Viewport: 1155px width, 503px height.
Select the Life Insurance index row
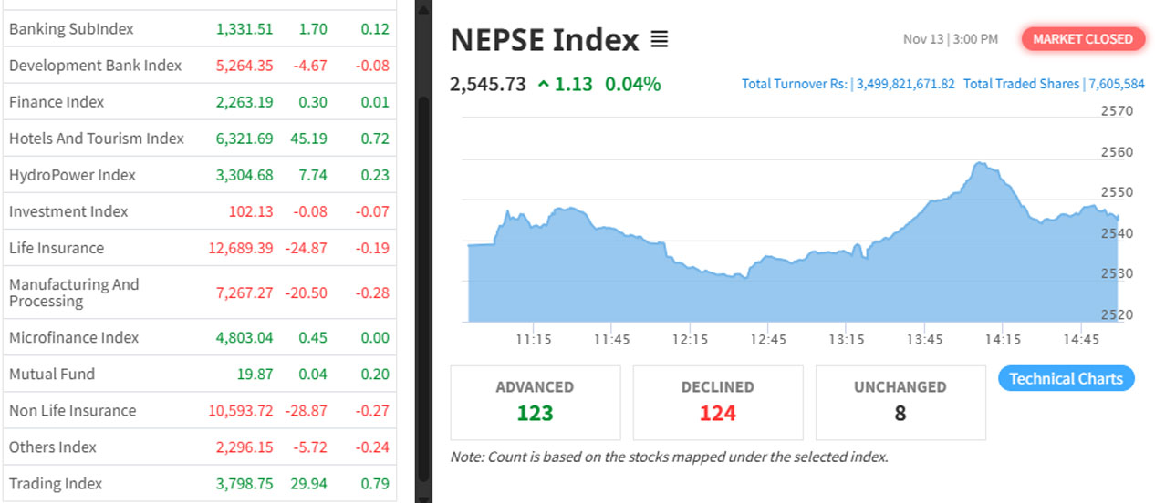point(57,248)
